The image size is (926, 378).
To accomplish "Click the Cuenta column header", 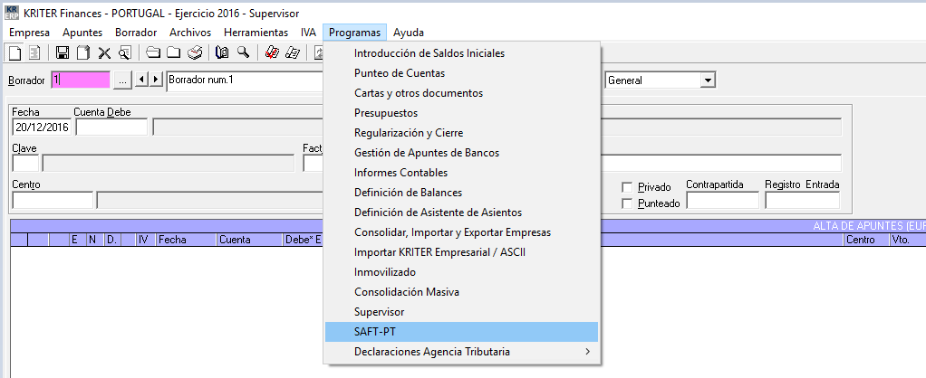I will (250, 240).
